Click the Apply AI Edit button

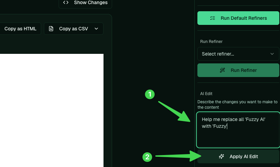[238, 156]
